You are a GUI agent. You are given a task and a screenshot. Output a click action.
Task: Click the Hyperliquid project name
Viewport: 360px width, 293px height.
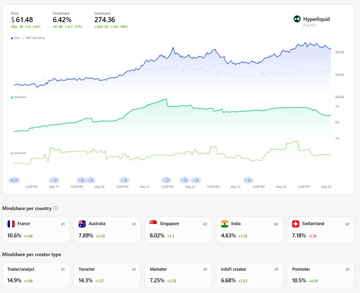click(316, 19)
